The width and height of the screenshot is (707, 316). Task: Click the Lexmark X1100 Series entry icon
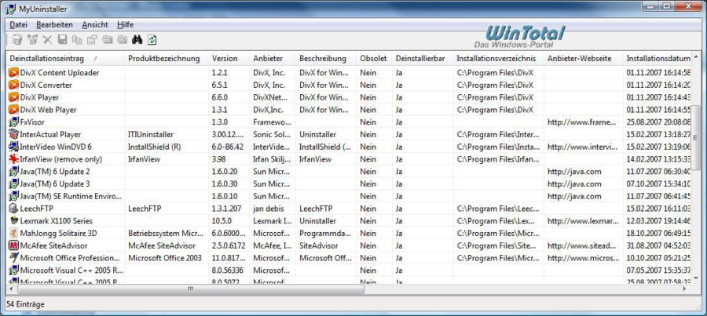pyautogui.click(x=13, y=221)
